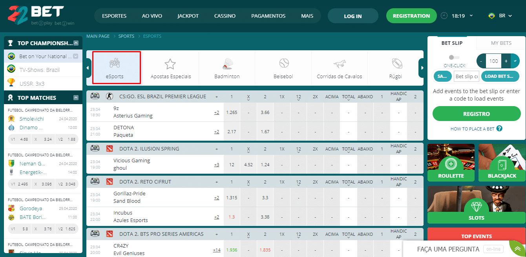The height and width of the screenshot is (257, 526).
Task: Click the 22BET logo
Action: [41, 16]
